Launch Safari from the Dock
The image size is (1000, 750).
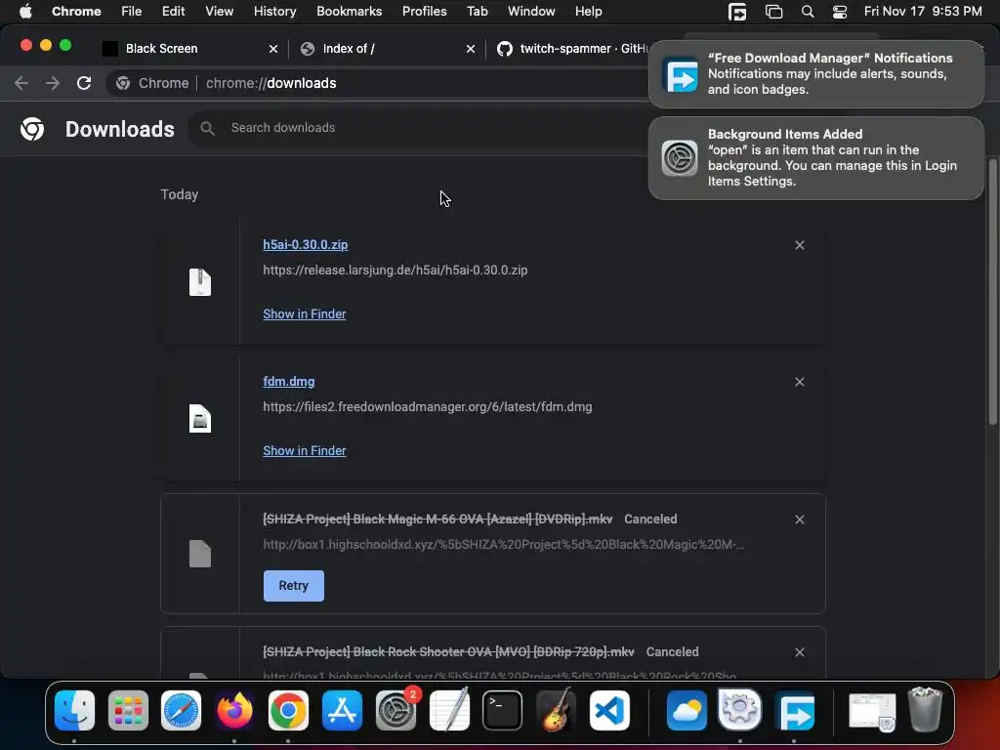click(181, 710)
